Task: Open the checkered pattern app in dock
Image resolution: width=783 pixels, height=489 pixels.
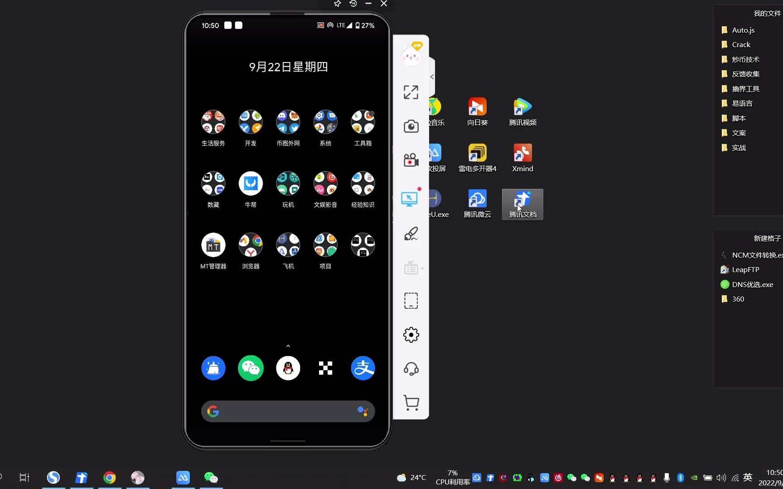Action: click(x=325, y=368)
